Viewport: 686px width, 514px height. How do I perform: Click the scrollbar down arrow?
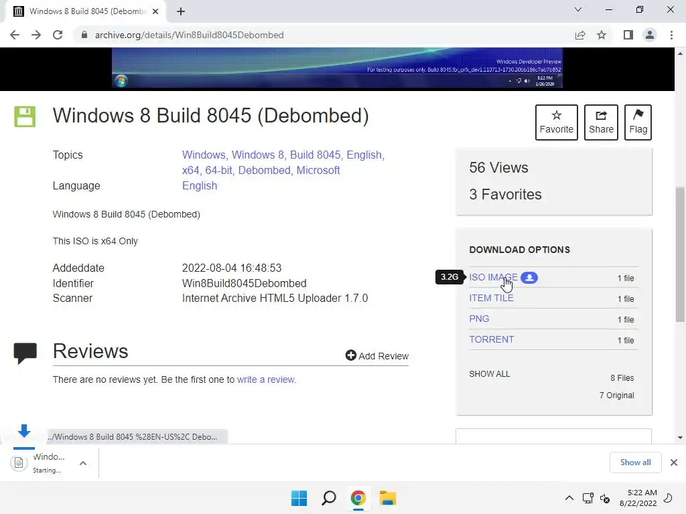pos(680,438)
